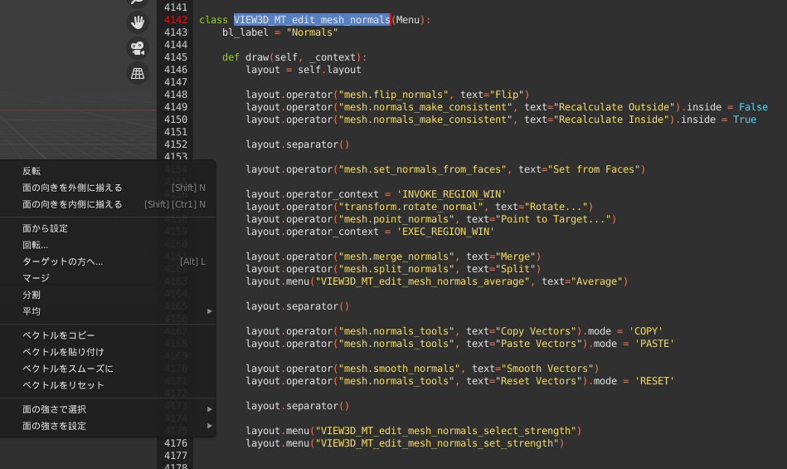Click "mesh.smooth_normals" string
787x469 pixels.
pos(399,369)
